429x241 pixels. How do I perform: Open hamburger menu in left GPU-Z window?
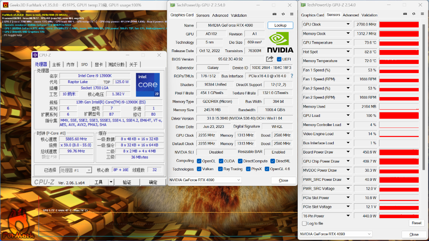[292, 14]
